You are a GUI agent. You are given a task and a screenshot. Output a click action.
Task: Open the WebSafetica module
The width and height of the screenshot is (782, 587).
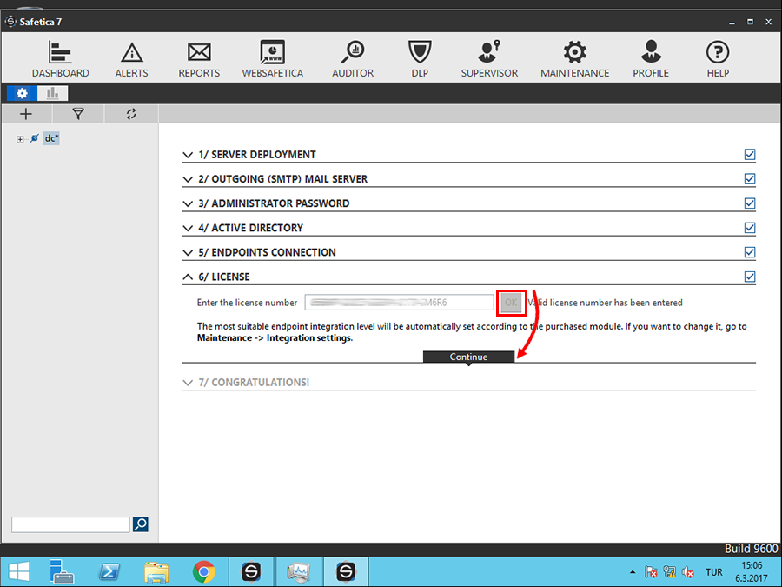272,59
